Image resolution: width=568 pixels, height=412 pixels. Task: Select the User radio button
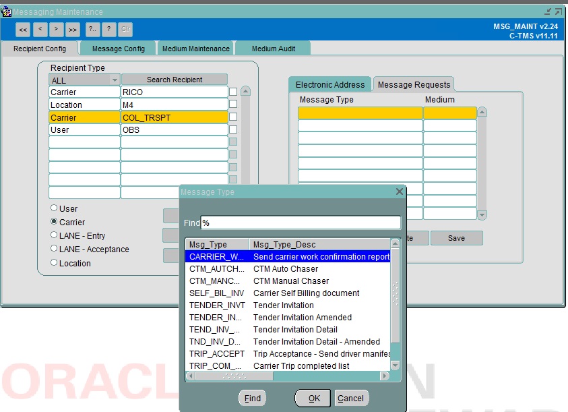point(54,208)
